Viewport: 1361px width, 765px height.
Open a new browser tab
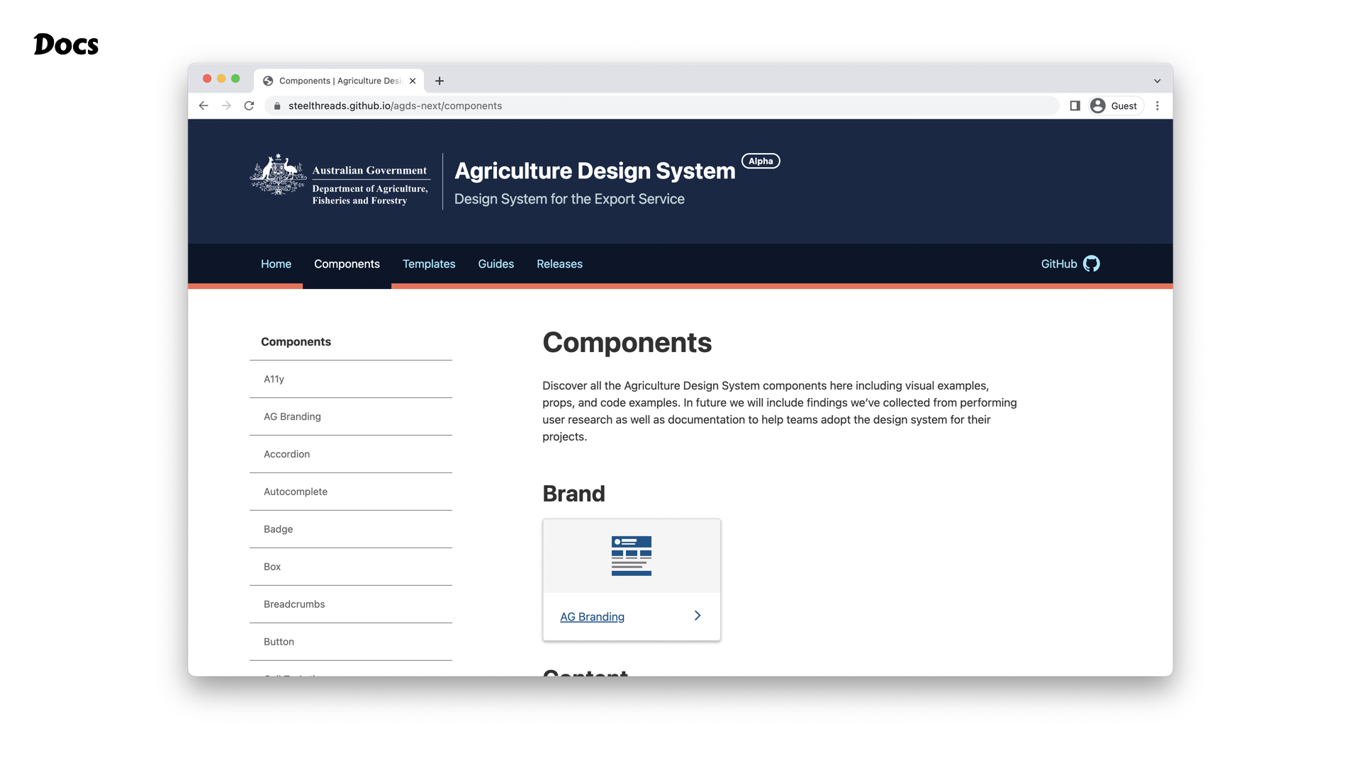(439, 81)
